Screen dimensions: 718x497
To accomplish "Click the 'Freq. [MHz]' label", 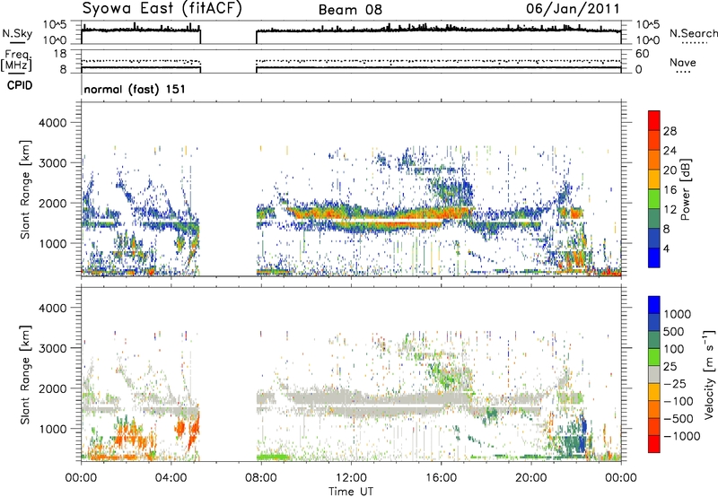I will click(x=16, y=60).
